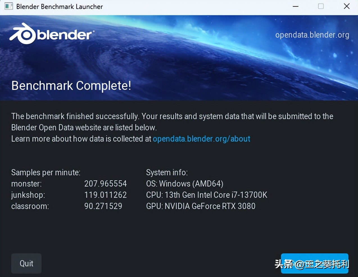Minimize the Blender Benchmark Launcher window
This screenshot has height=277, width=358.
click(295, 6)
